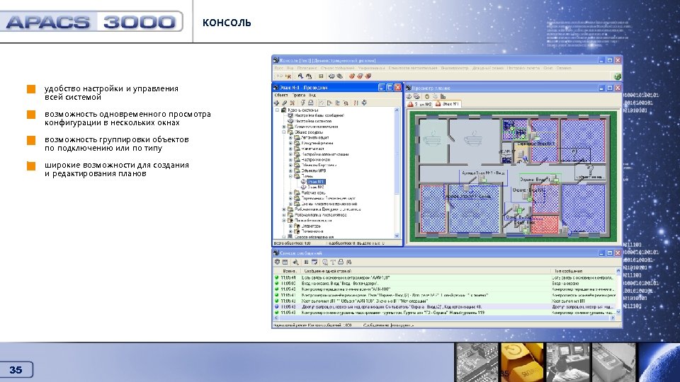
Task: Click the magnifier search icon in explorer toolbar
Action: 346,103
